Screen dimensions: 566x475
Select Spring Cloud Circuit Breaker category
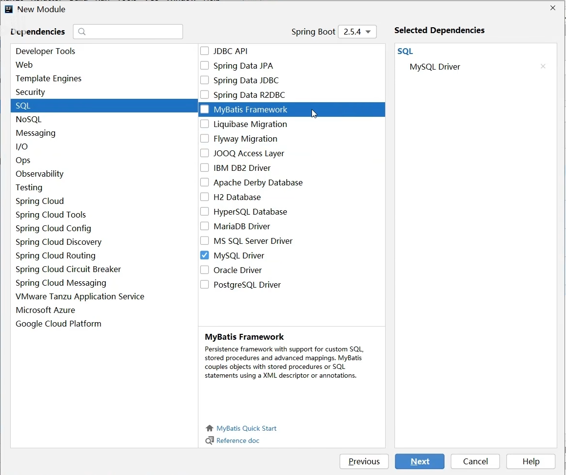104,269
